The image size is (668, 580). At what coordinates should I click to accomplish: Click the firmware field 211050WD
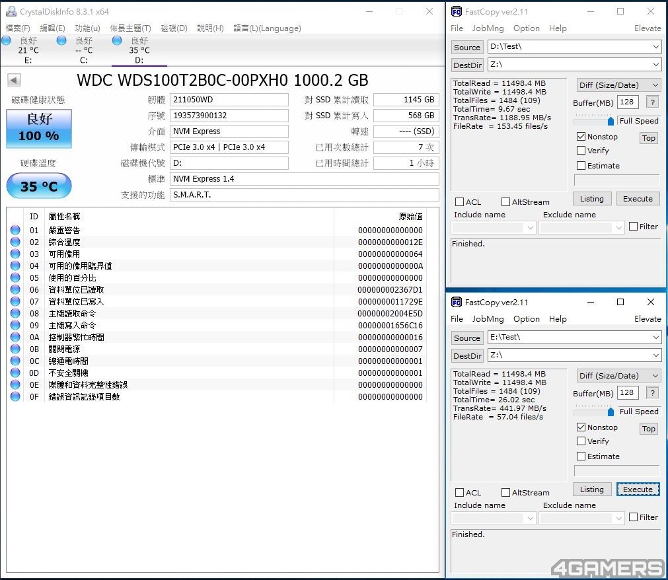pos(229,100)
